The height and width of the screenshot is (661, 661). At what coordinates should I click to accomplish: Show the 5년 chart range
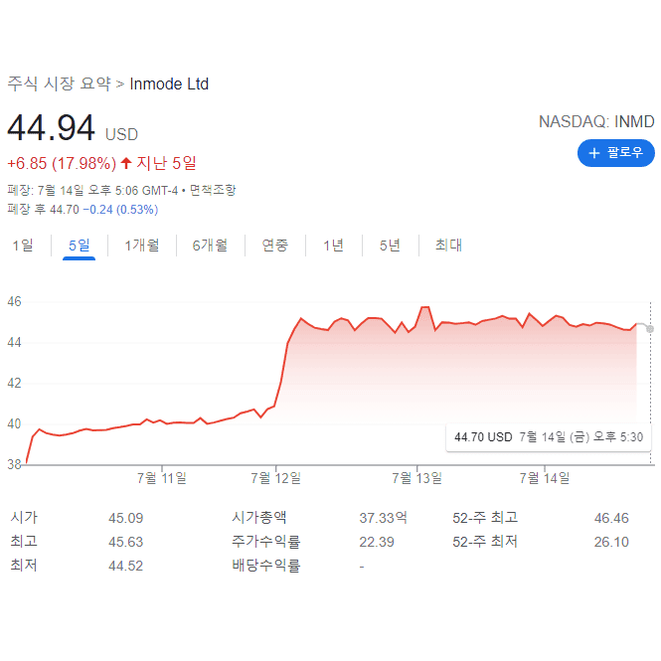pyautogui.click(x=390, y=245)
